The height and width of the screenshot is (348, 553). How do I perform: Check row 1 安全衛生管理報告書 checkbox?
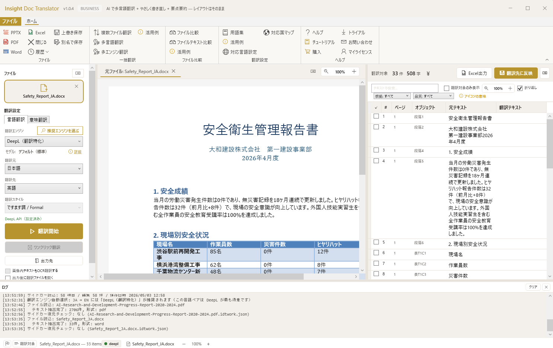pos(376,116)
